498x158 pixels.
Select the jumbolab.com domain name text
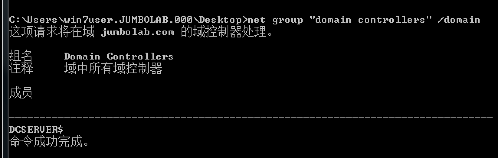138,32
